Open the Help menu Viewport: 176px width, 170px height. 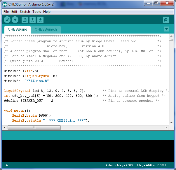47,12
